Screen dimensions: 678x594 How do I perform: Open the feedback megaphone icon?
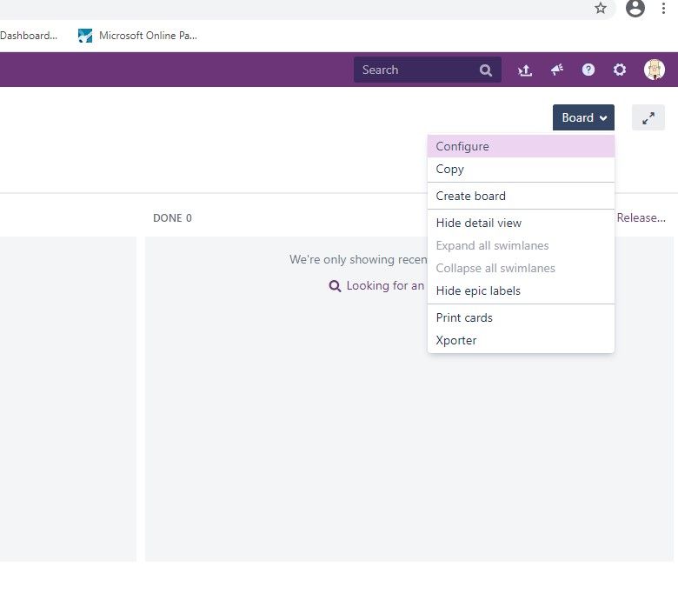(x=557, y=70)
